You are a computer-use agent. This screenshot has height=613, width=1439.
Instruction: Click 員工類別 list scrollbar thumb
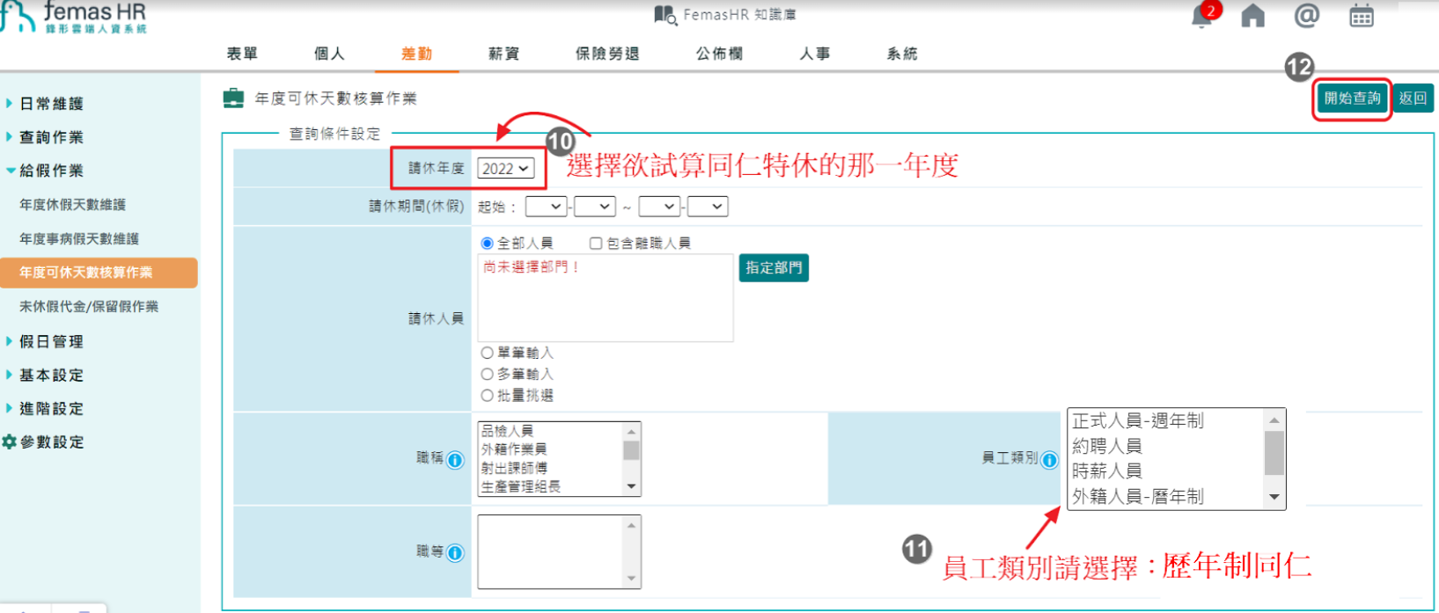point(1274,453)
